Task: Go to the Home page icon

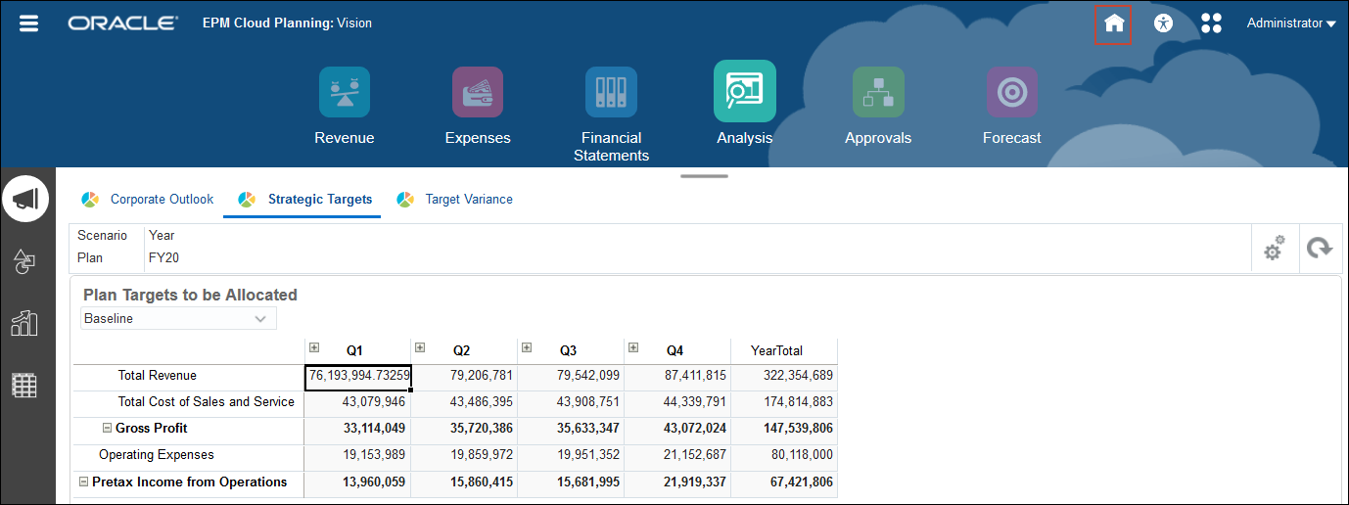Action: tap(1113, 23)
